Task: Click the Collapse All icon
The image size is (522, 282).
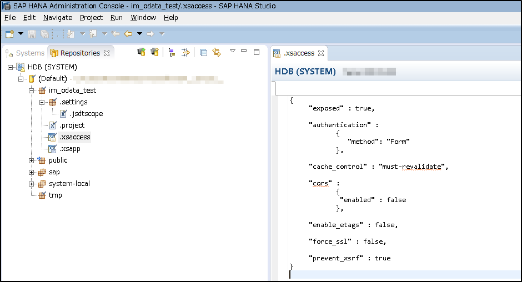Action: click(x=203, y=52)
